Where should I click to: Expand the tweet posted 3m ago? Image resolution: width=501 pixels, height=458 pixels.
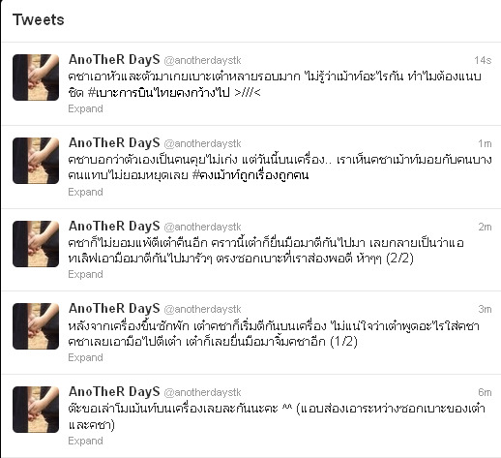click(85, 357)
